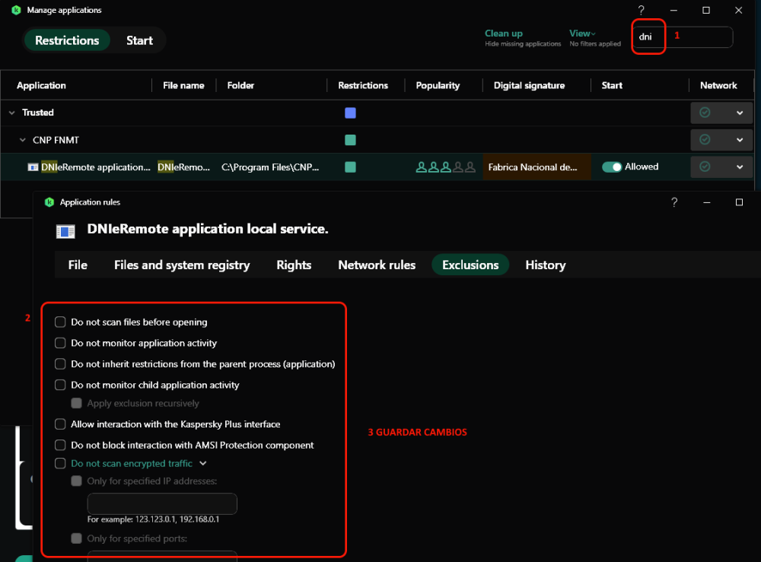This screenshot has width=761, height=562.
Task: Click the search field containing dni
Action: 683,37
